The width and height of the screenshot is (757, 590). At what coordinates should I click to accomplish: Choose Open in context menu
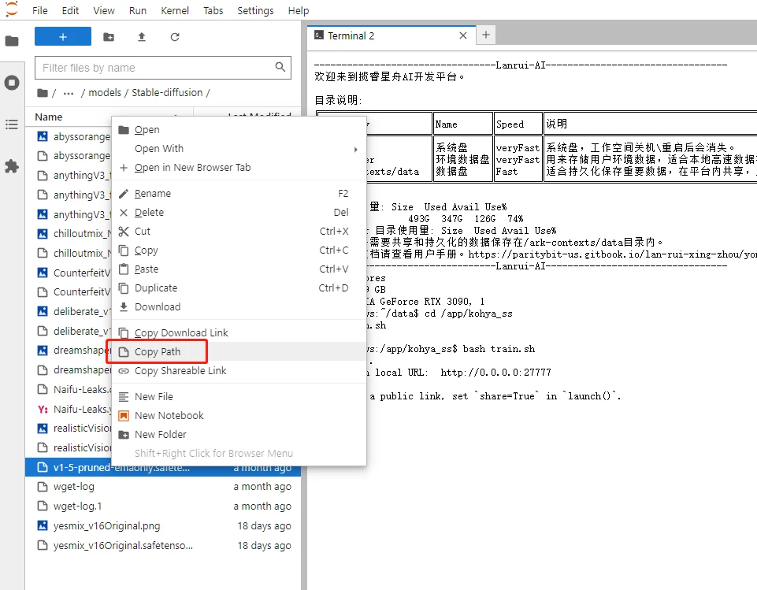point(239,130)
